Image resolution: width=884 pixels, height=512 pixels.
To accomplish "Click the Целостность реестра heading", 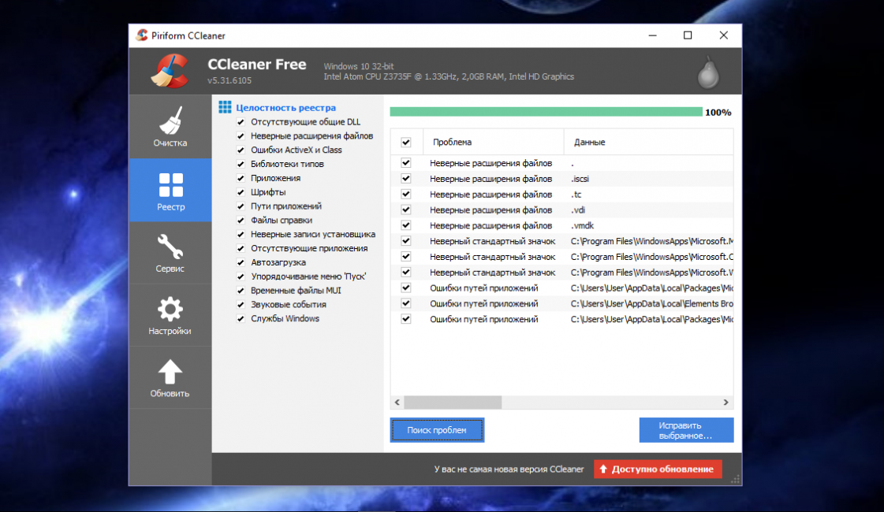I will pyautogui.click(x=285, y=108).
